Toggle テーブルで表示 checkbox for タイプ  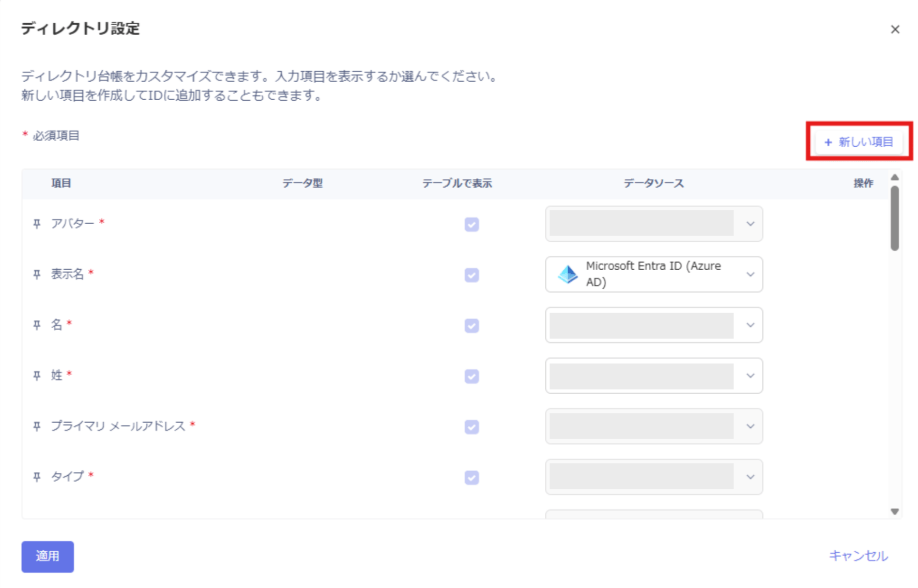pyautogui.click(x=471, y=477)
